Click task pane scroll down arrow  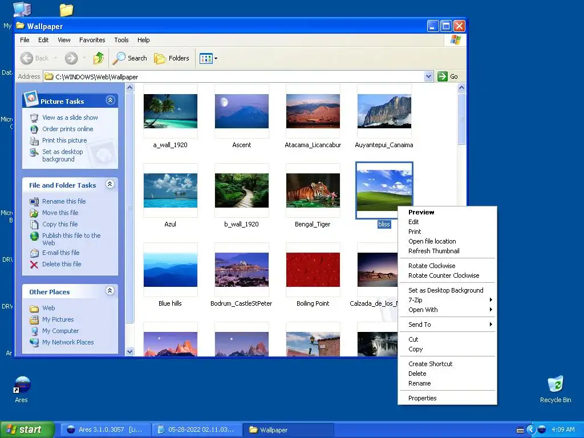pyautogui.click(x=129, y=351)
